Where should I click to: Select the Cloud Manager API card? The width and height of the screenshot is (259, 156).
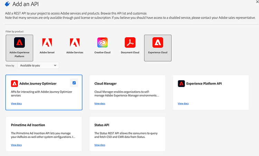pyautogui.click(x=127, y=92)
